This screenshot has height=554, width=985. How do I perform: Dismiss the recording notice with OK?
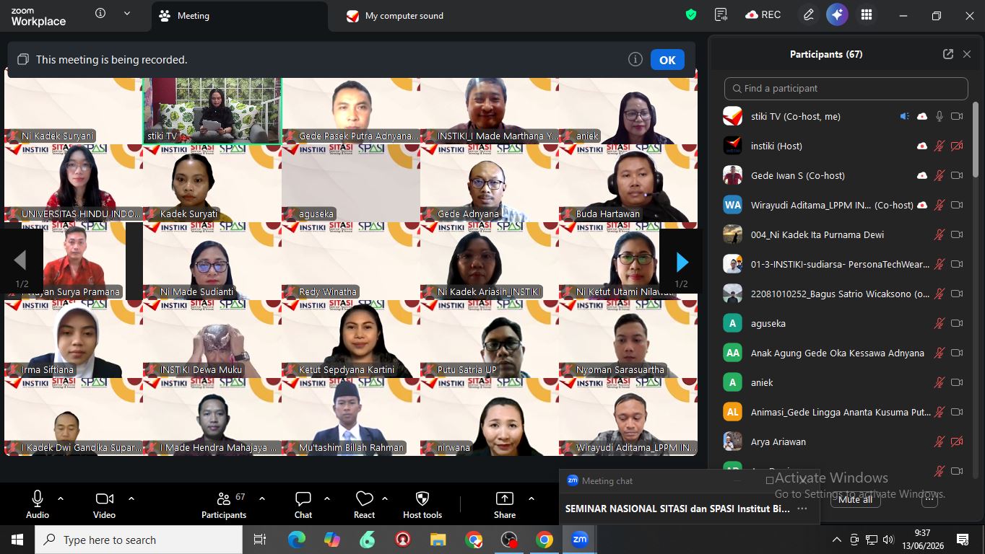667,60
